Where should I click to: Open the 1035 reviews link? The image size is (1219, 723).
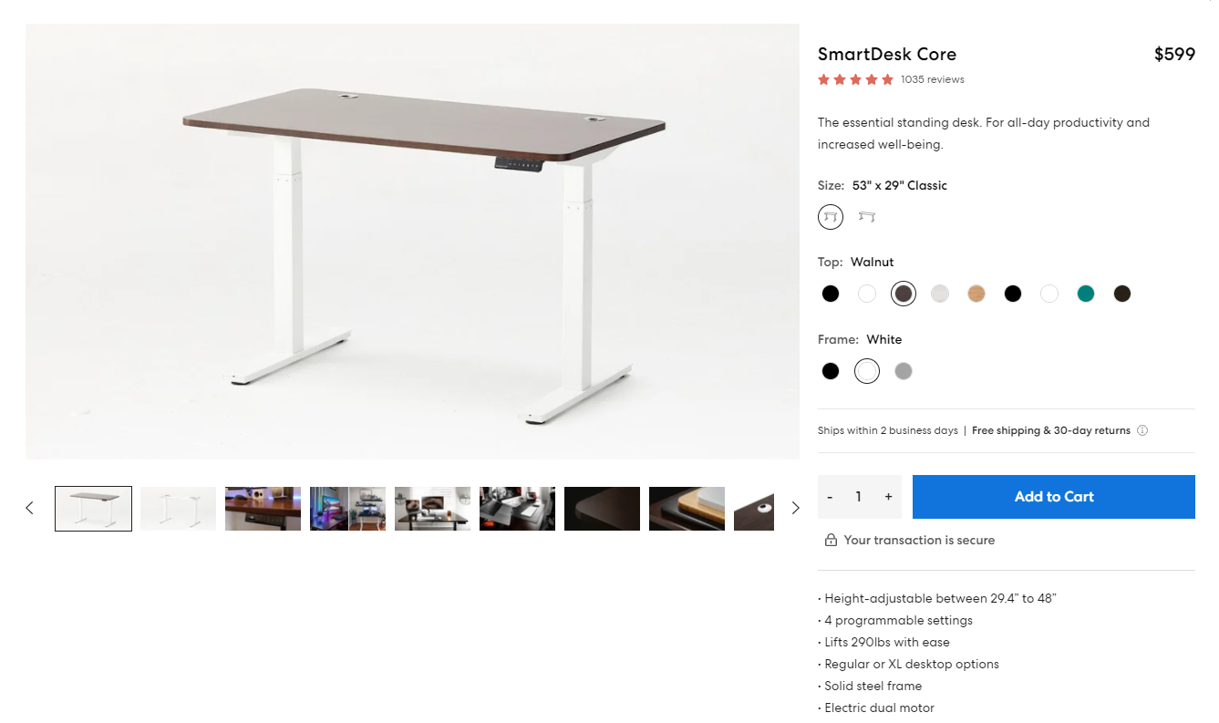(933, 79)
